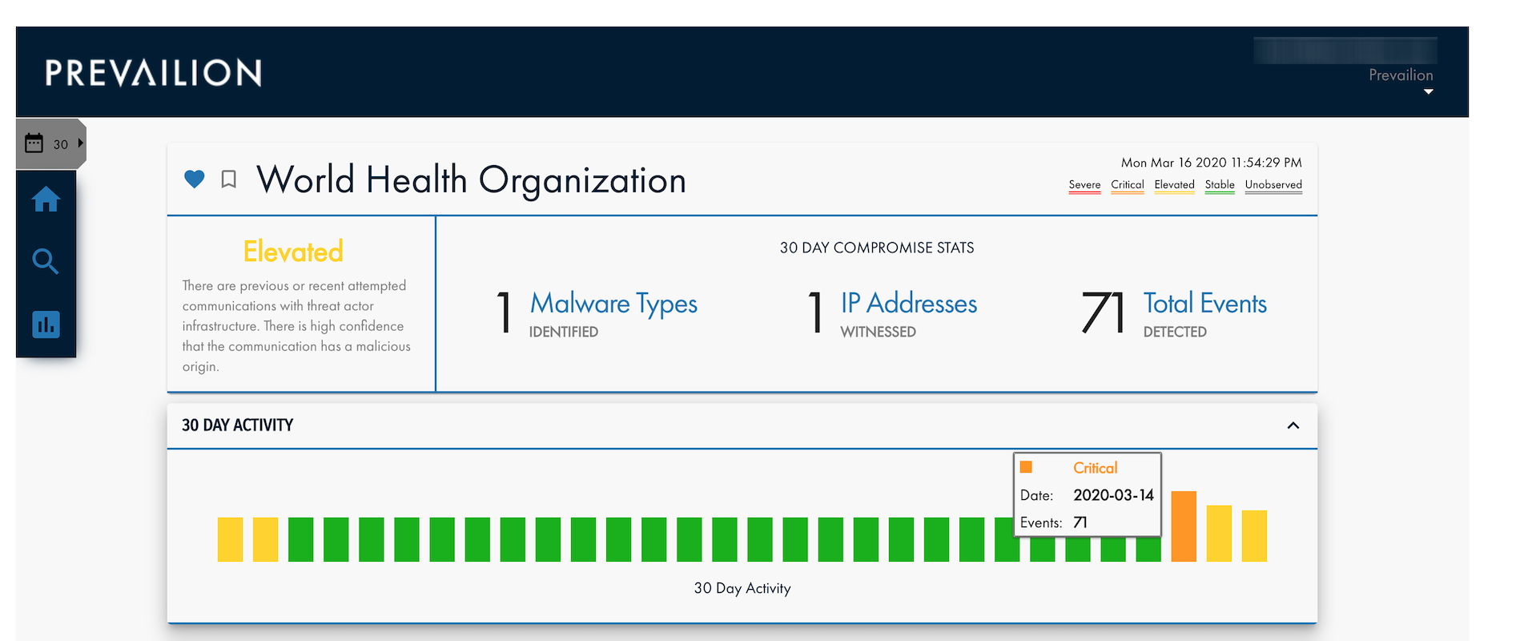This screenshot has height=641, width=1524.
Task: Click the 30 DAY ACTIVITY header text
Action: pos(237,425)
